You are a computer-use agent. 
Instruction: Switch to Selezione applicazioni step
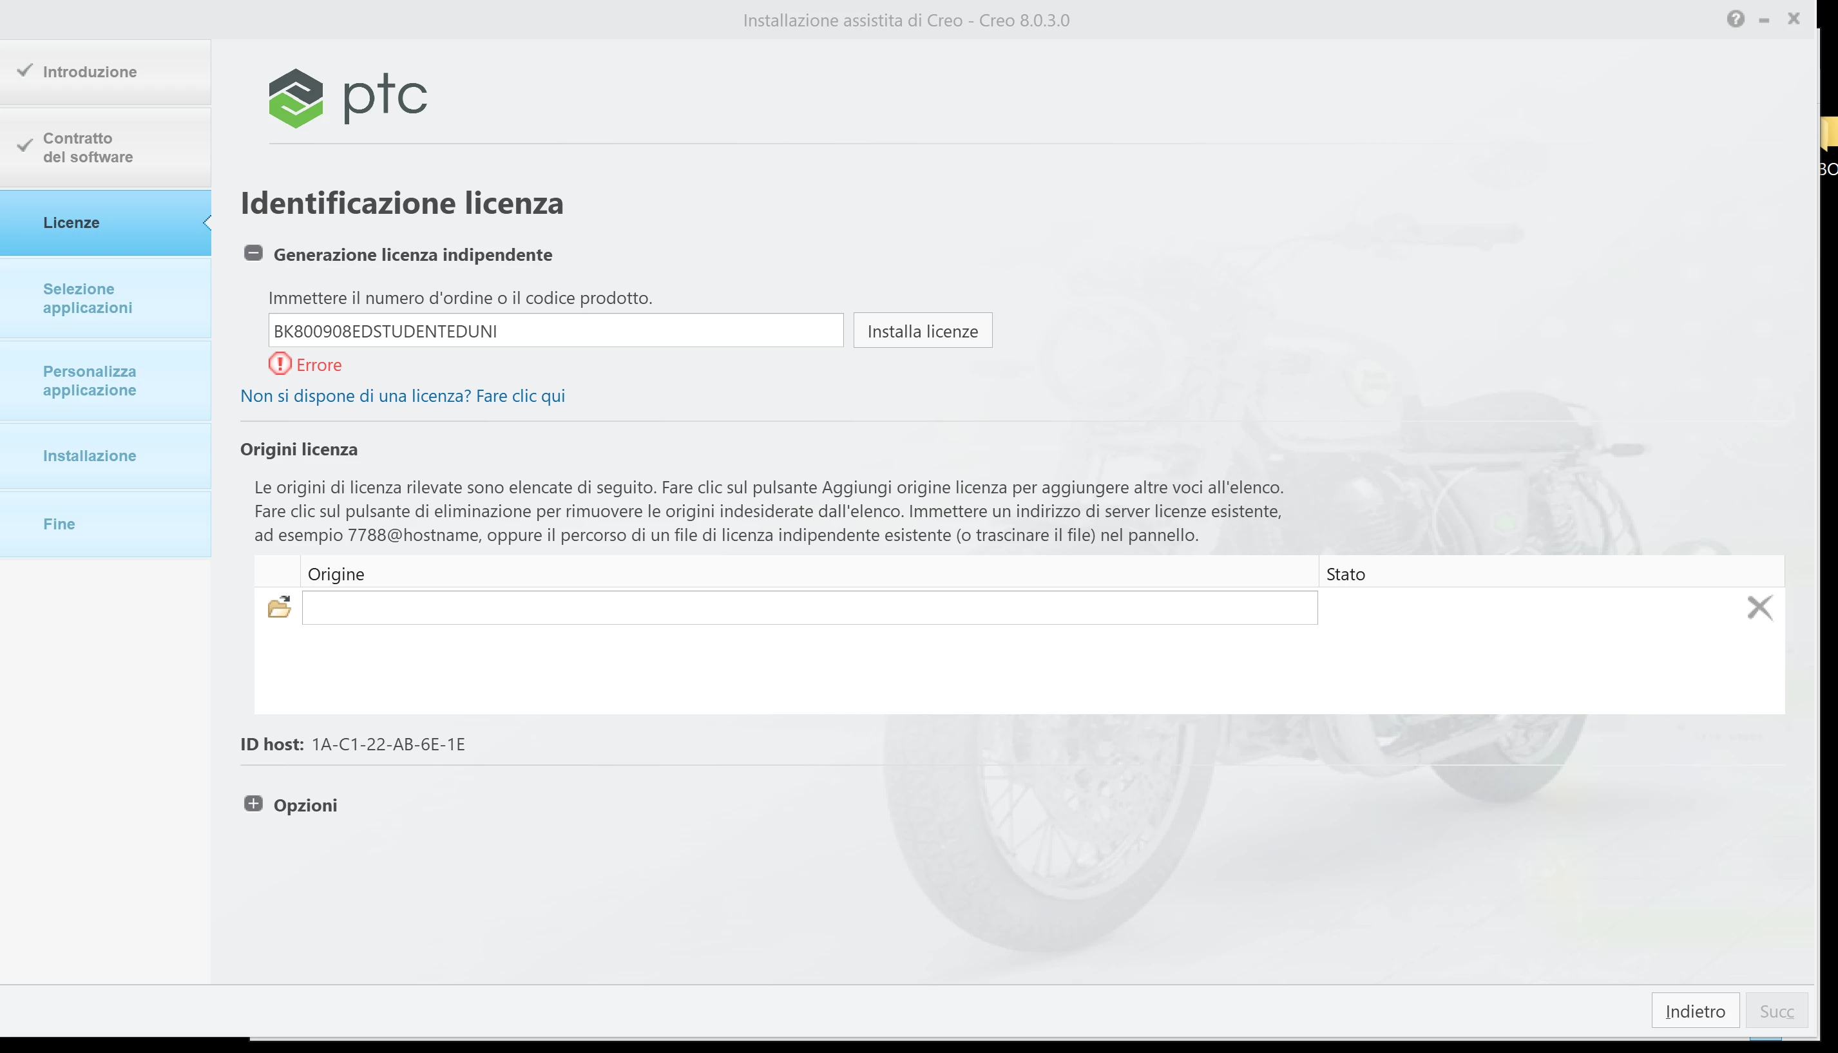click(88, 298)
